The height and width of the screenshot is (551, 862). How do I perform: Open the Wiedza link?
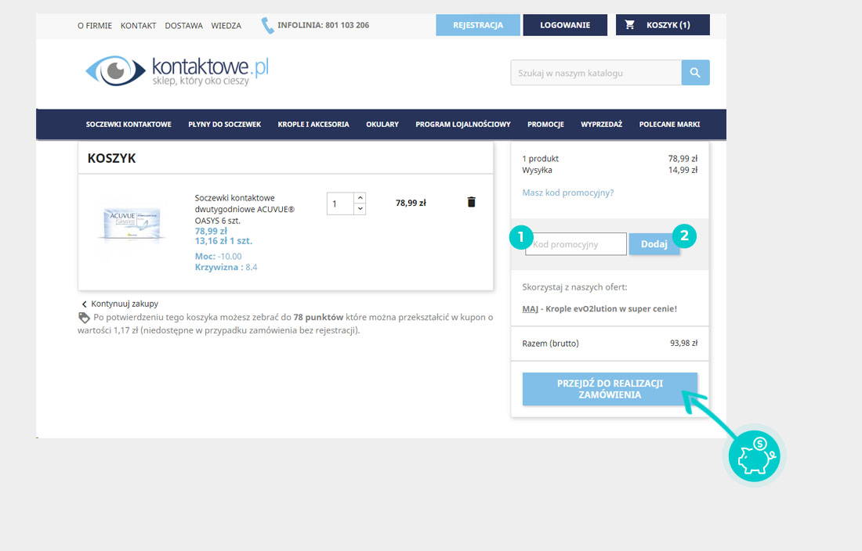point(226,26)
